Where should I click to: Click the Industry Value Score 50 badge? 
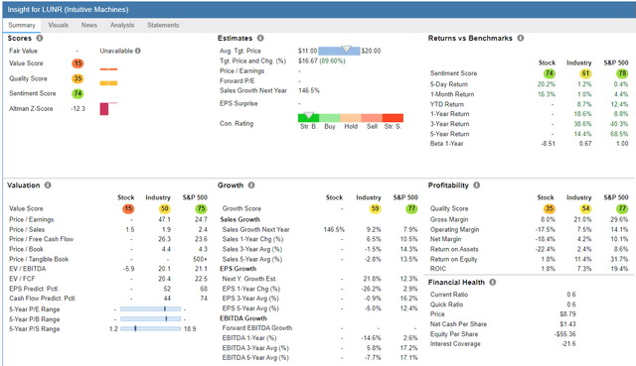pos(164,208)
